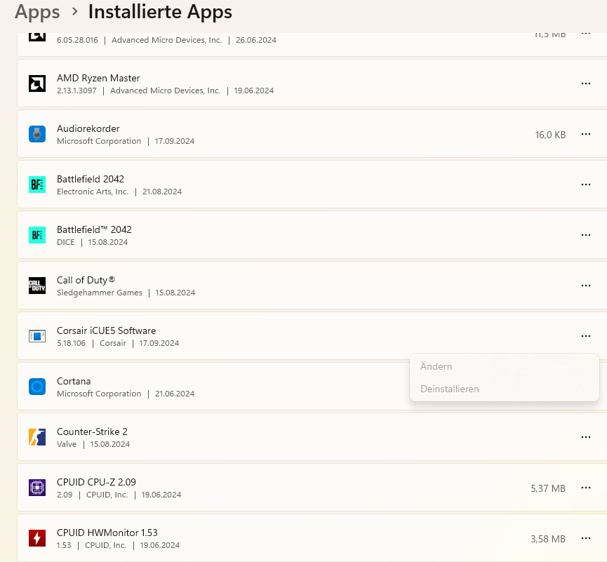
Task: Select the Audiorekorder app name
Action: [x=88, y=128]
